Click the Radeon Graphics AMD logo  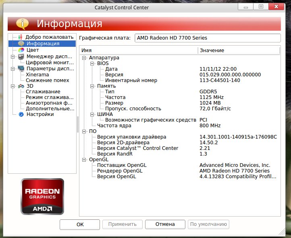(x=42, y=196)
